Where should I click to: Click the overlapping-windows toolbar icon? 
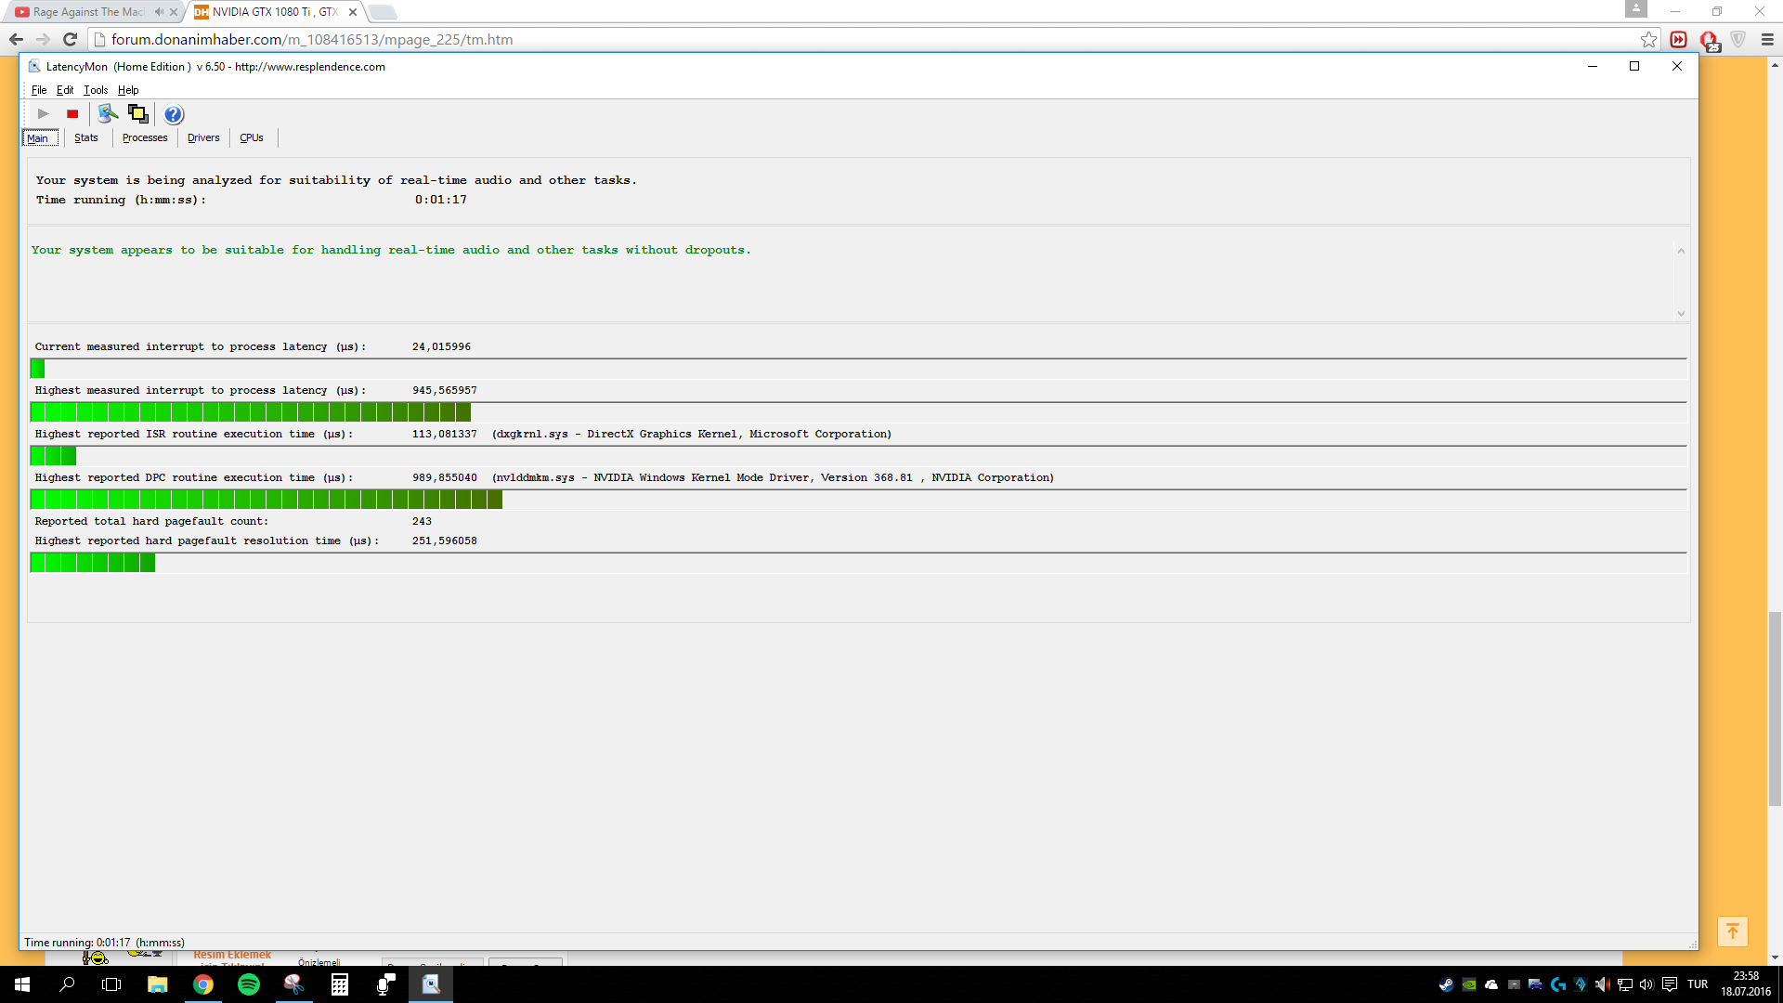(x=138, y=113)
